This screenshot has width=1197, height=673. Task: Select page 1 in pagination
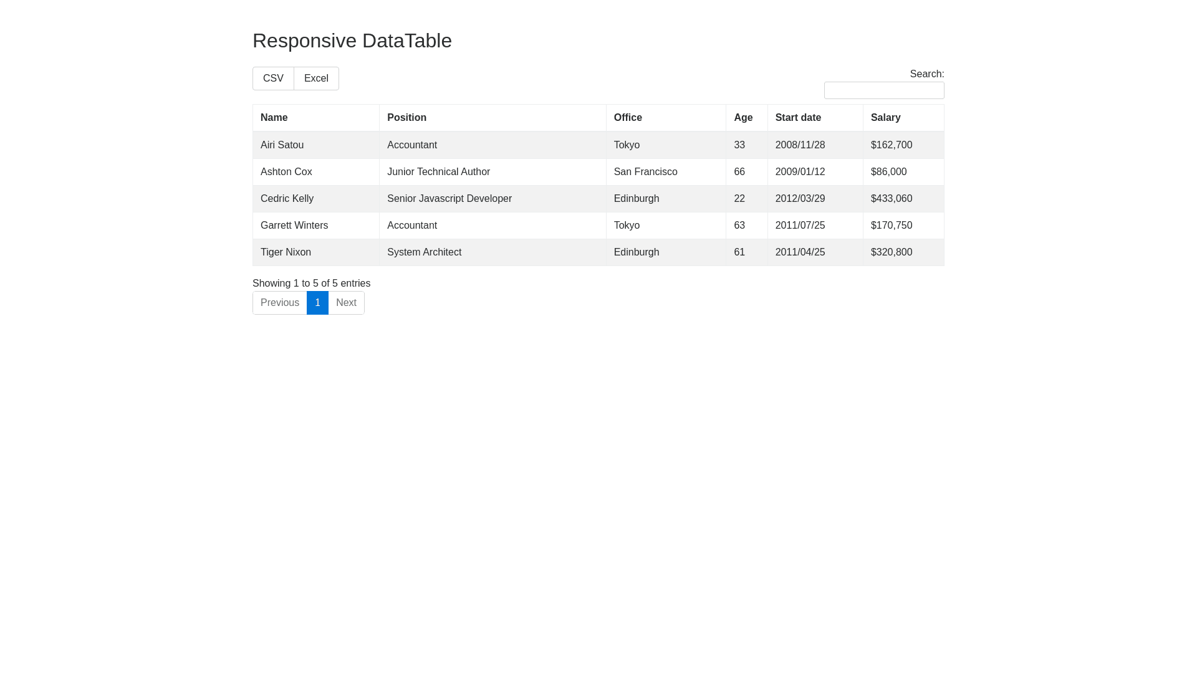317,303
